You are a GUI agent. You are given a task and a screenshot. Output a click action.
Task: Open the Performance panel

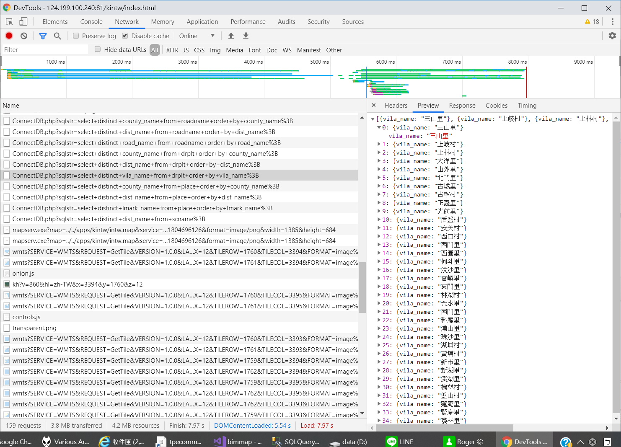tap(248, 22)
